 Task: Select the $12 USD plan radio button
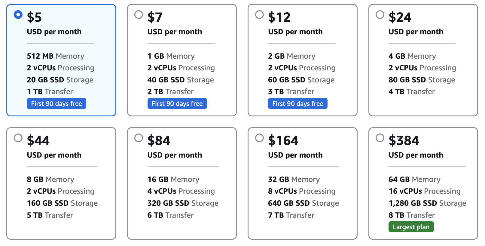[259, 14]
